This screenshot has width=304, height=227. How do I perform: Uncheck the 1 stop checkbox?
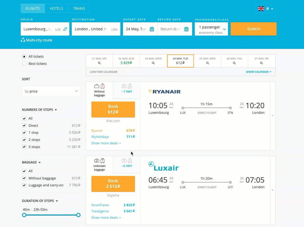(24, 133)
